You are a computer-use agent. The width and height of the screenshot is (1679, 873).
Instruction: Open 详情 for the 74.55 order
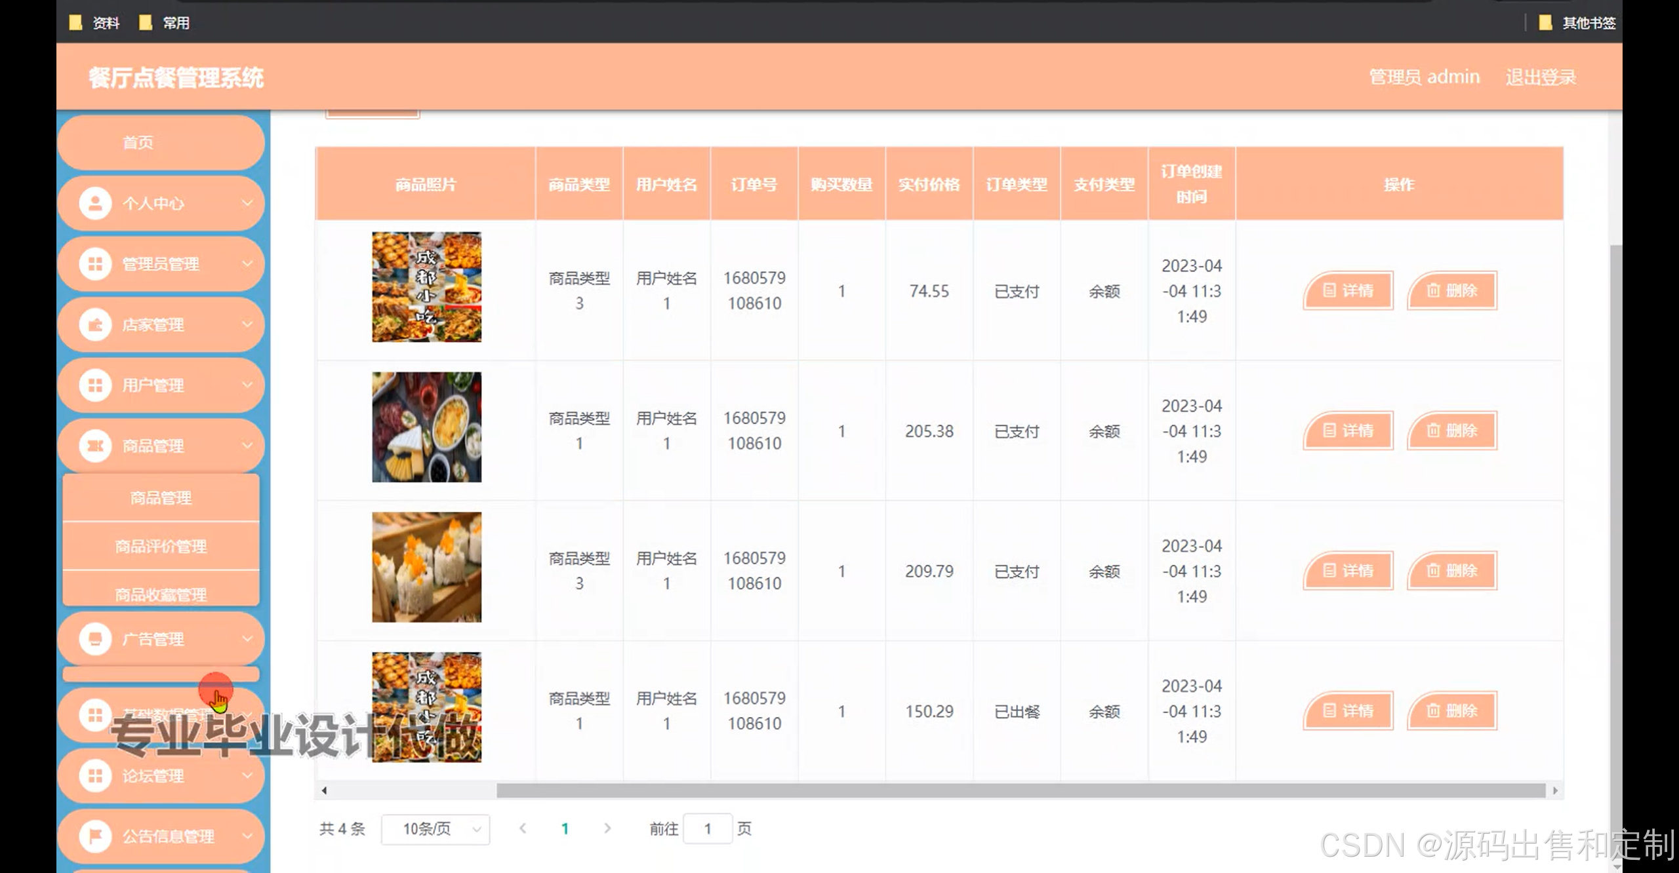coord(1348,290)
